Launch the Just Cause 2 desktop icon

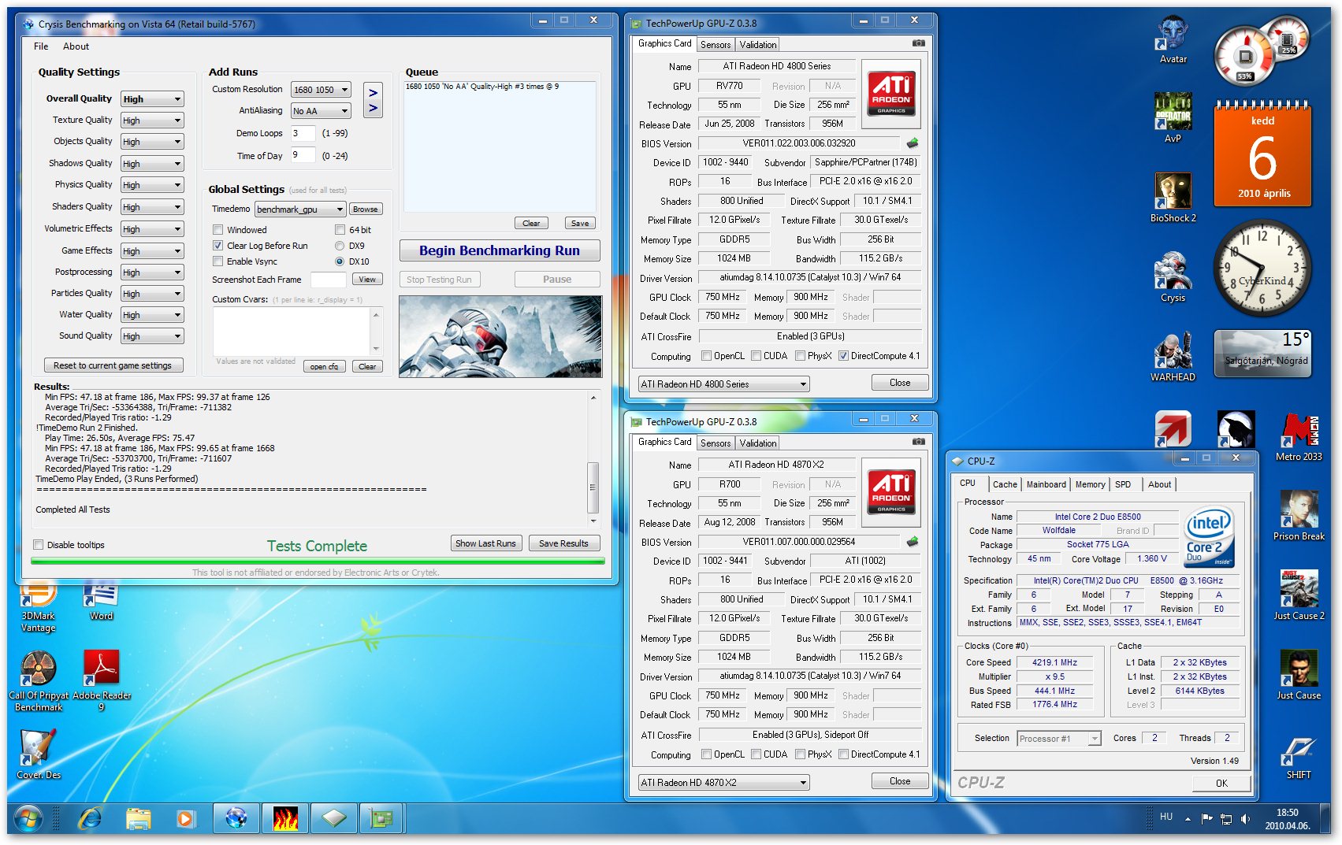pos(1299,595)
